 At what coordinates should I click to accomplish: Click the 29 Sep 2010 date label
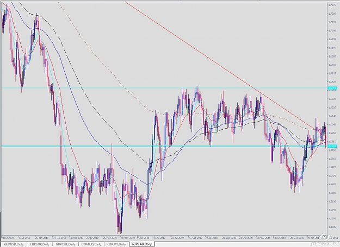point(229,238)
